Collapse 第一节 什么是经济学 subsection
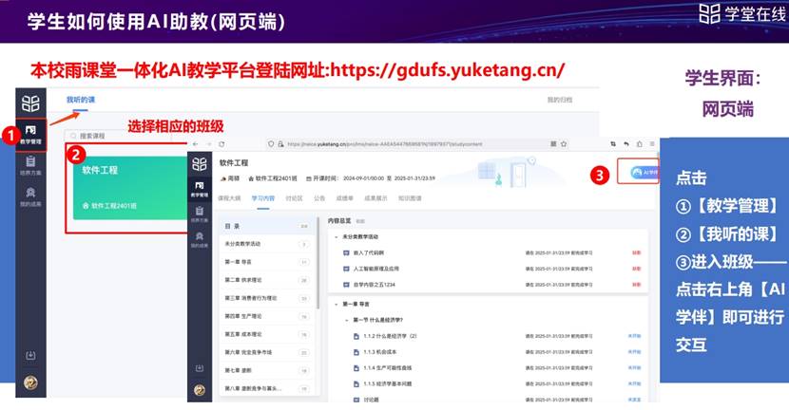This screenshot has width=789, height=410. [344, 320]
